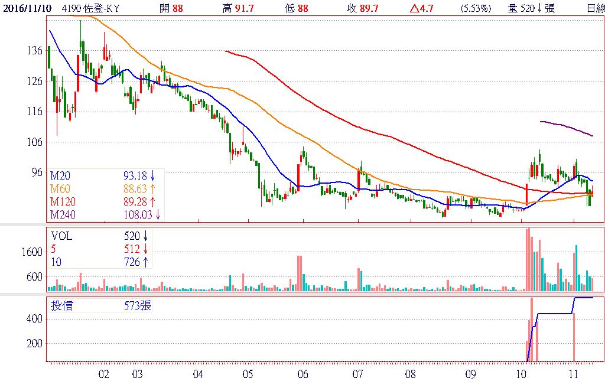The width and height of the screenshot is (605, 391).
Task: Open the 日線 period selector
Action: (595, 8)
